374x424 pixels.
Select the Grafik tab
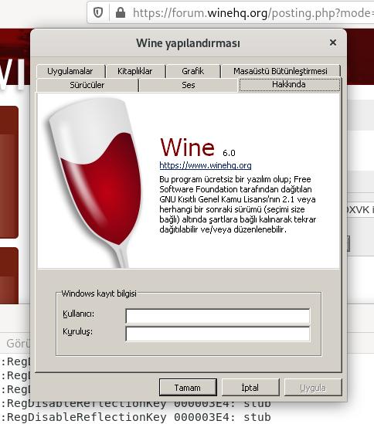click(x=193, y=71)
